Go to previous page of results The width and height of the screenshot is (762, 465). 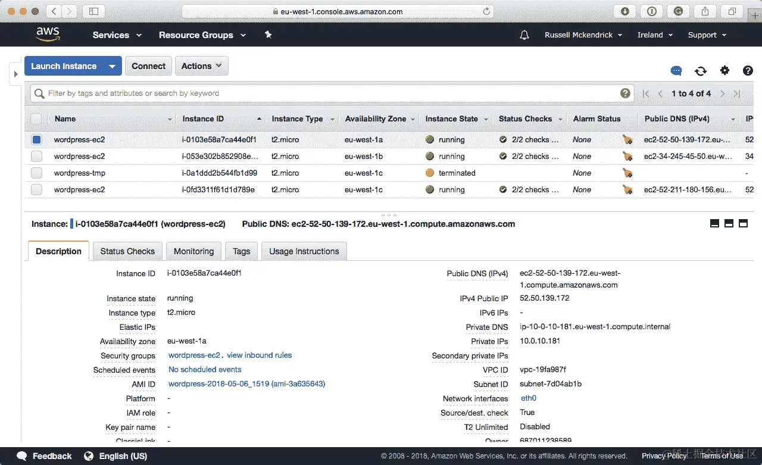point(660,93)
